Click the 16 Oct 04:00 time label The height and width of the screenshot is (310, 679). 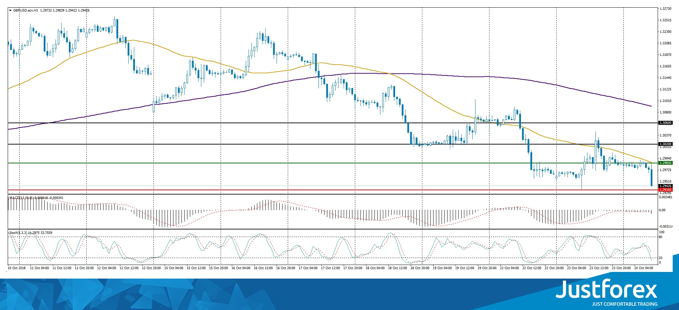click(241, 268)
